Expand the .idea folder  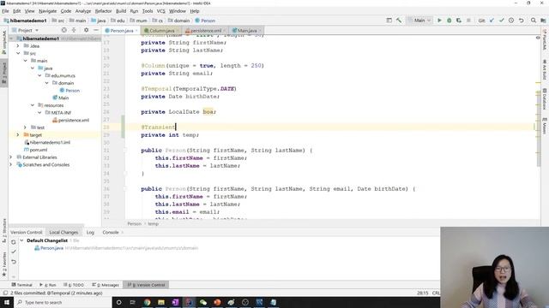point(18,45)
